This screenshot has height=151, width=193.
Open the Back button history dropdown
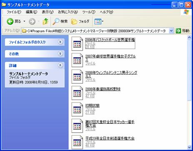(x=25, y=21)
